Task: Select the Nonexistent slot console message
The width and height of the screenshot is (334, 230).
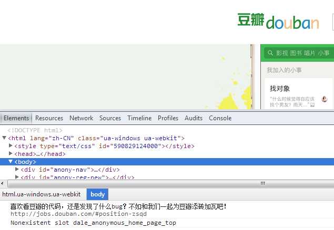Action: pyautogui.click(x=93, y=223)
